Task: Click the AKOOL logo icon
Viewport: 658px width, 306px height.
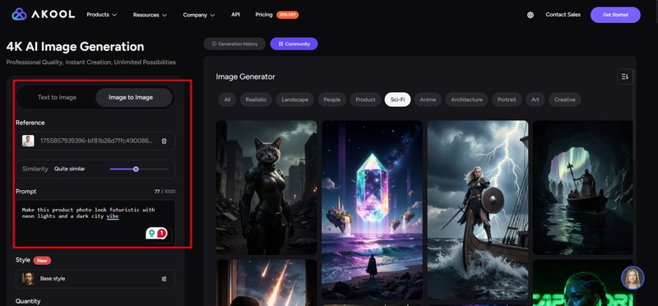Action: pos(19,14)
